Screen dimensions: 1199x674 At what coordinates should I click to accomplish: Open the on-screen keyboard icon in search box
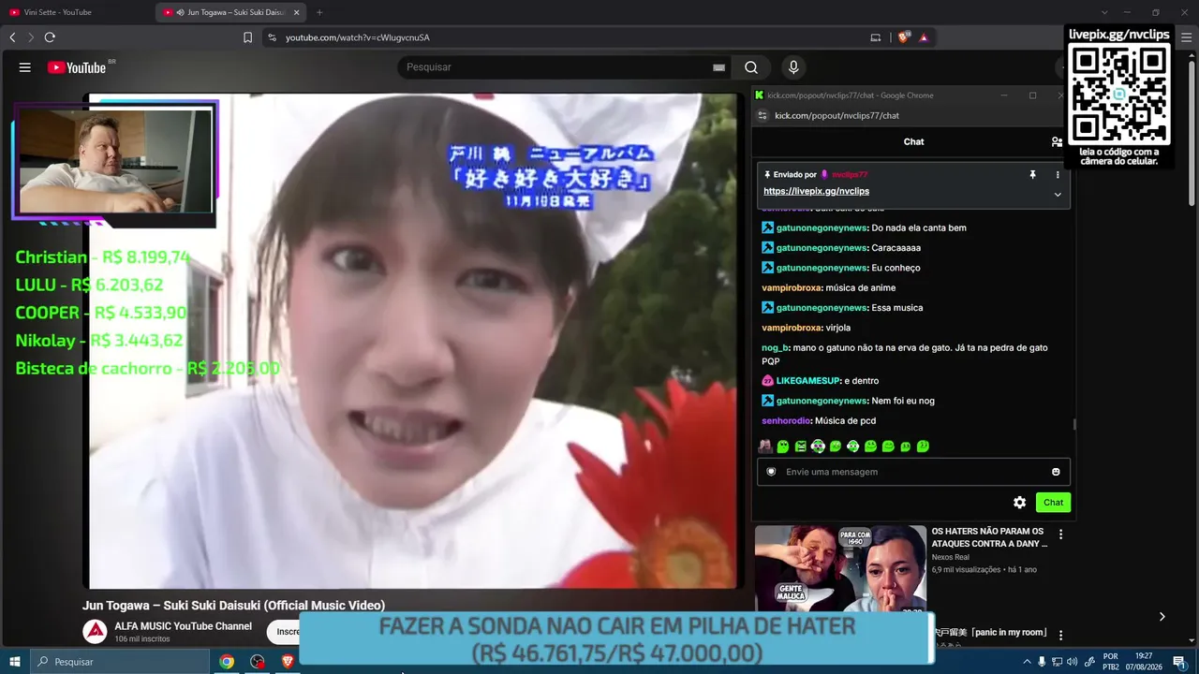[x=718, y=67]
